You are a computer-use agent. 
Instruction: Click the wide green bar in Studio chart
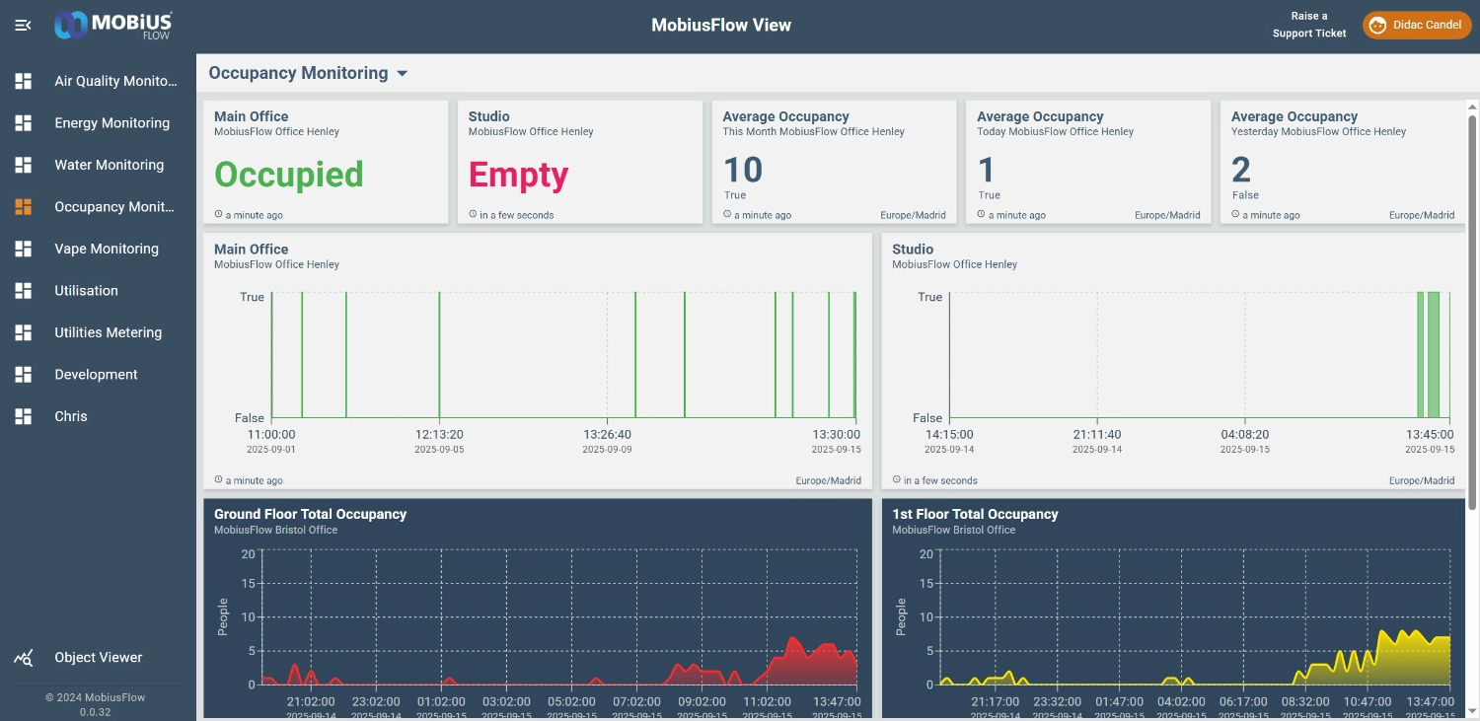point(1434,354)
